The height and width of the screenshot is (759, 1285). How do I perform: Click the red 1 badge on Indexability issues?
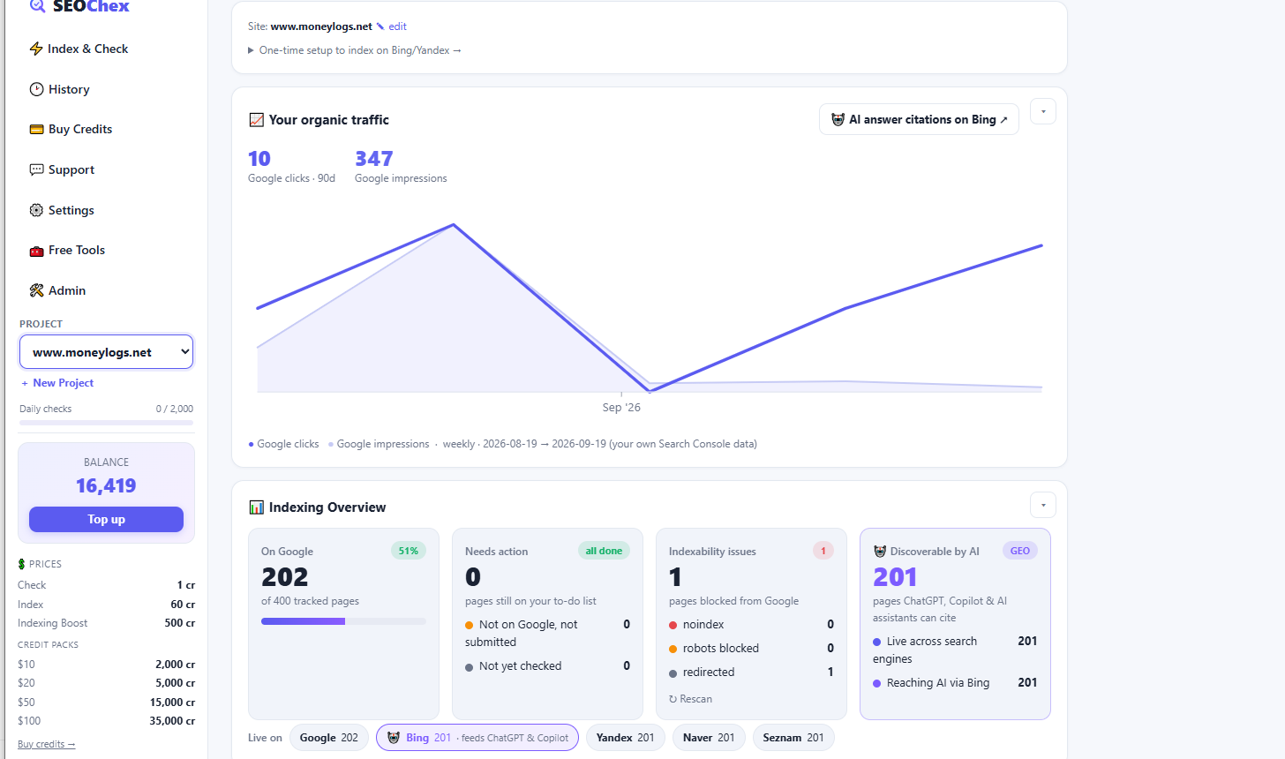pos(823,551)
